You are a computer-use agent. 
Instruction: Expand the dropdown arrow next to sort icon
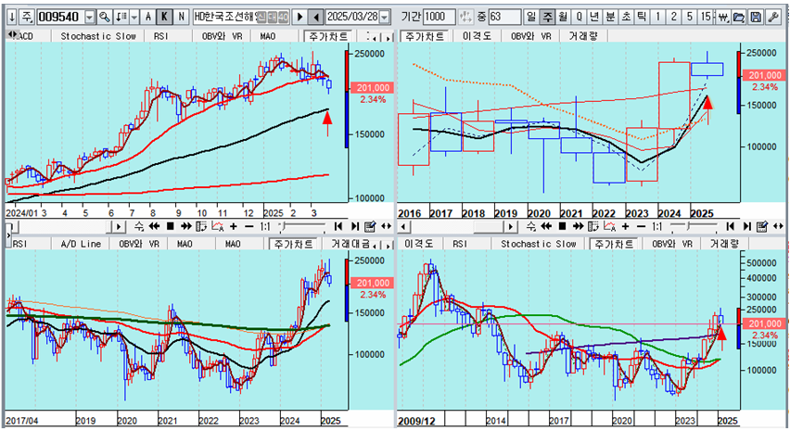pyautogui.click(x=135, y=17)
